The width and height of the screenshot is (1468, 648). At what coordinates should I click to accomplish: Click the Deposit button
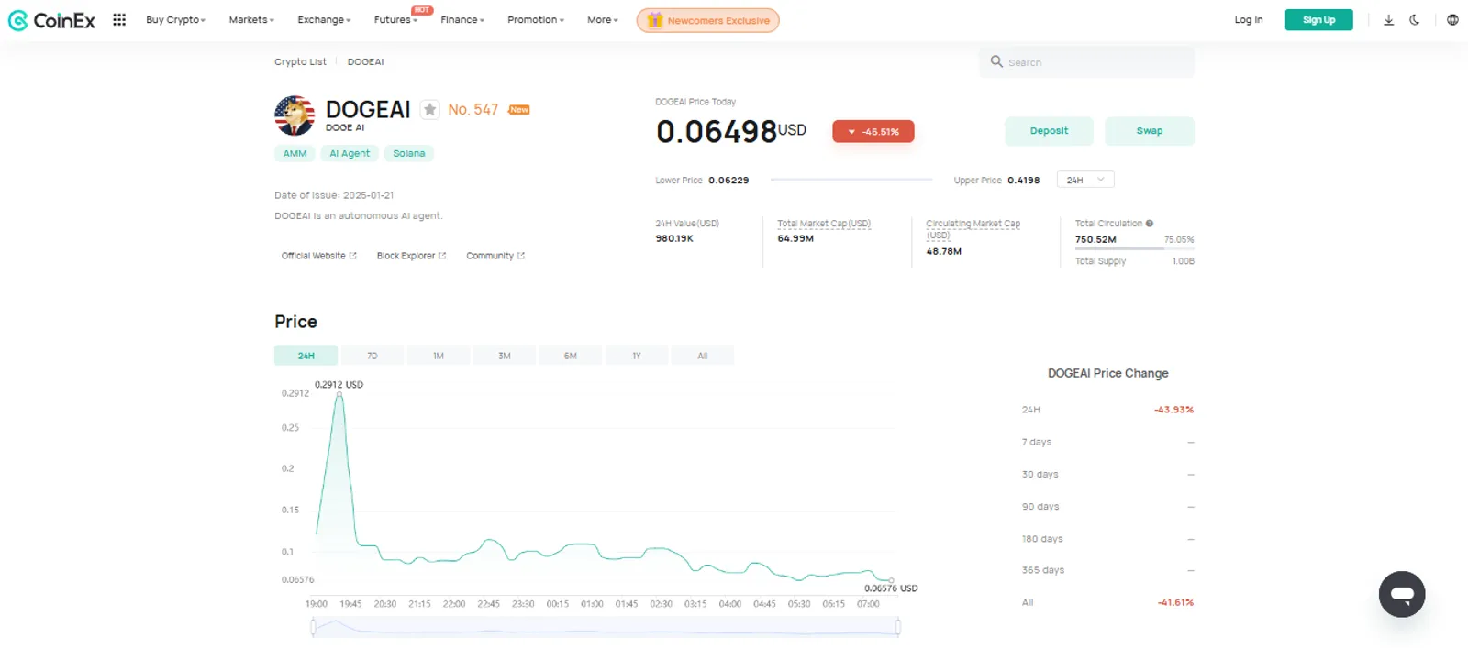coord(1049,131)
